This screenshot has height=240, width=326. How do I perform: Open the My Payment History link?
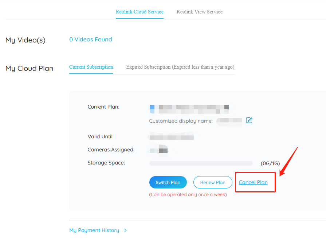coord(94,230)
